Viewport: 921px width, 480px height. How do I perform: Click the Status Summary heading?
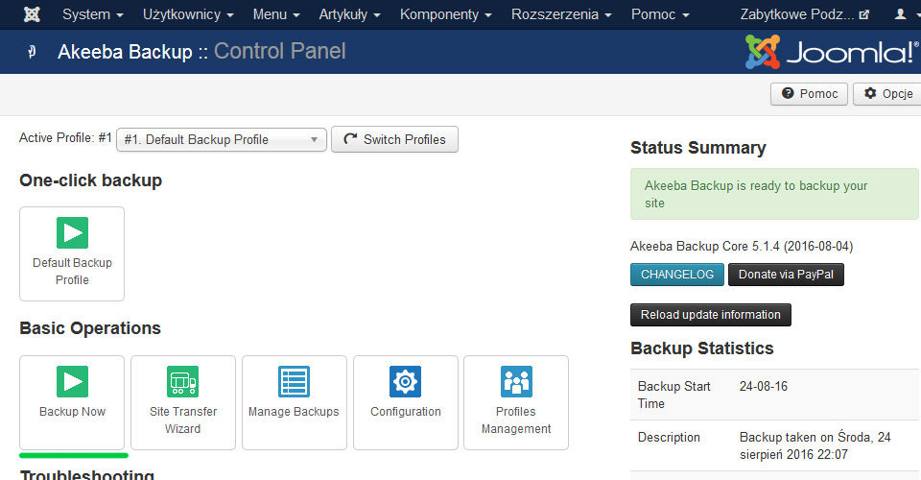(698, 148)
